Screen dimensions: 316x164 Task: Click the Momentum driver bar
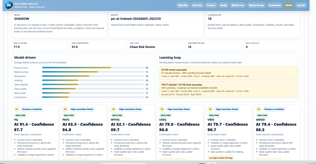click(93, 76)
